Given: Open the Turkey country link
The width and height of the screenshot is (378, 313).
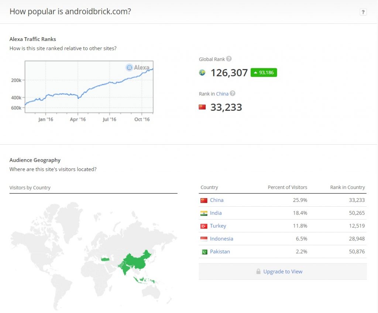Looking at the screenshot, I should tap(218, 226).
